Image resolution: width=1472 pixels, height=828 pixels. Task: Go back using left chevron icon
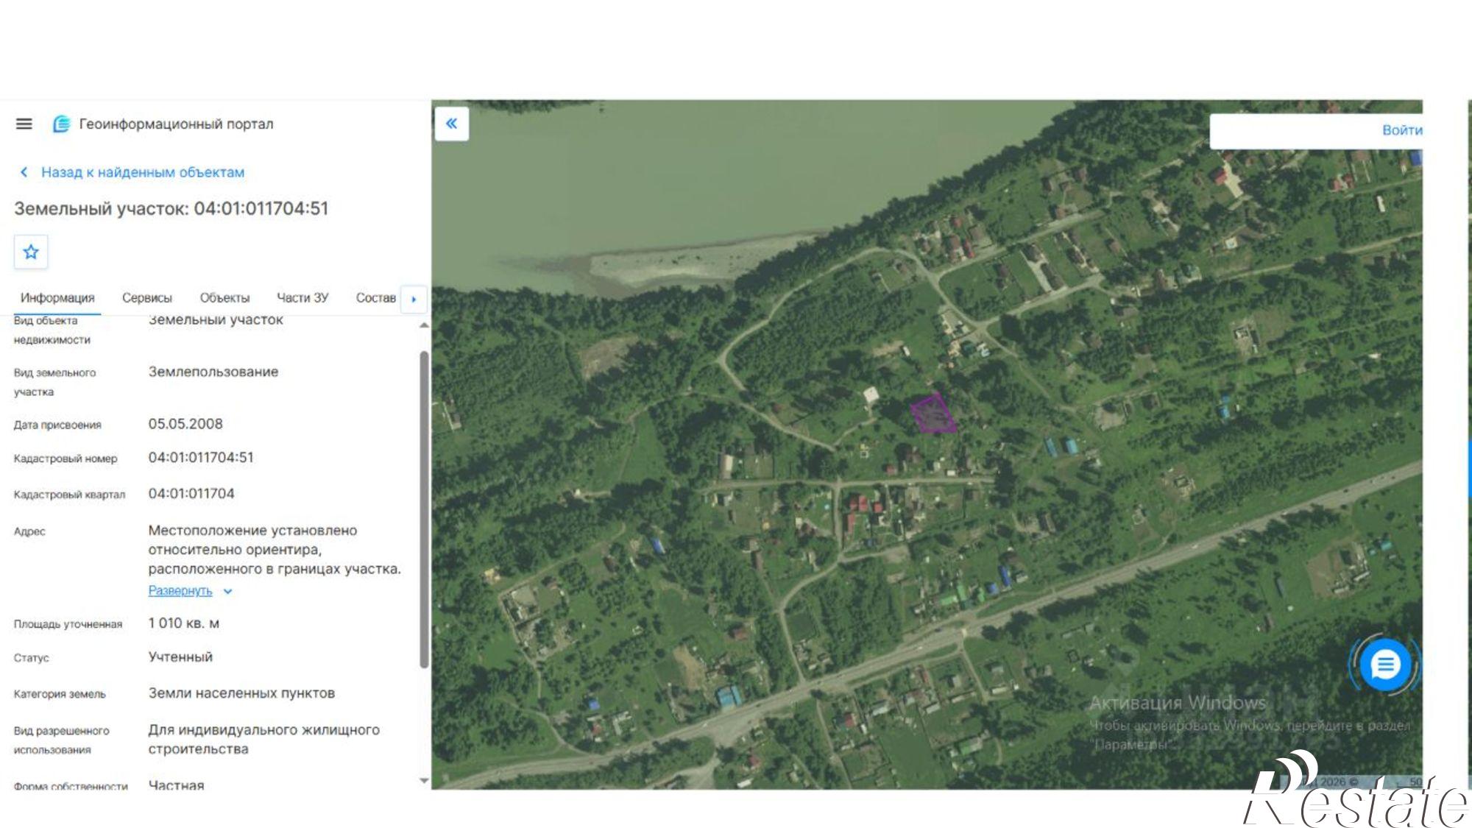[24, 172]
